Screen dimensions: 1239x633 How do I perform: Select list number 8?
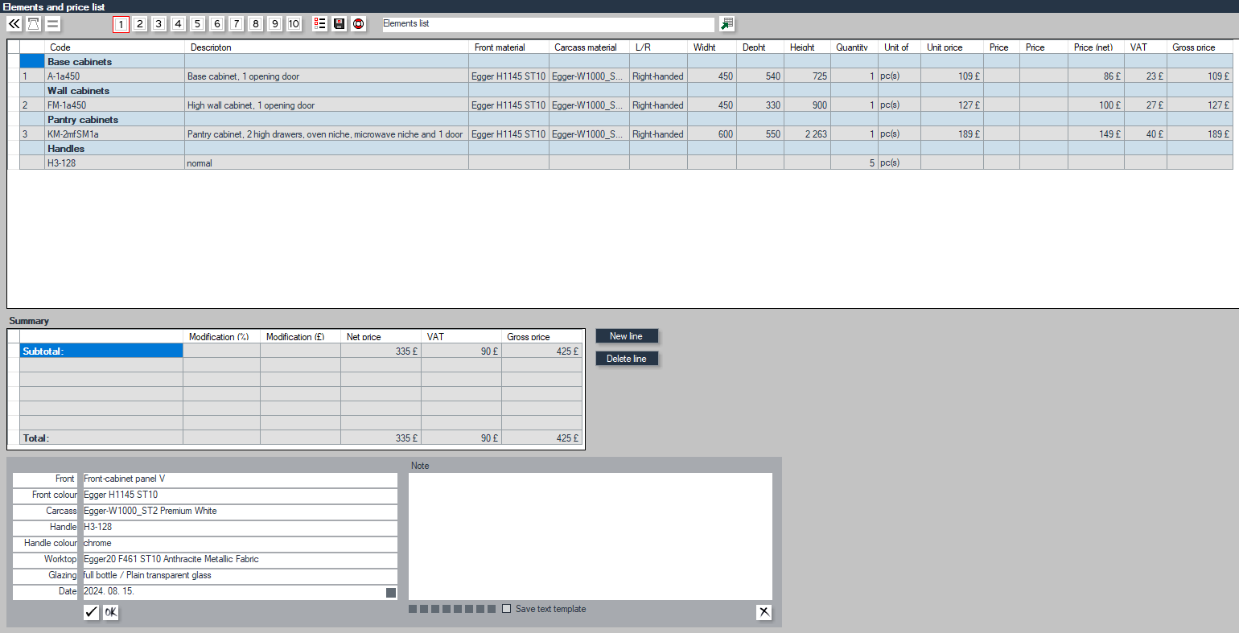click(256, 24)
